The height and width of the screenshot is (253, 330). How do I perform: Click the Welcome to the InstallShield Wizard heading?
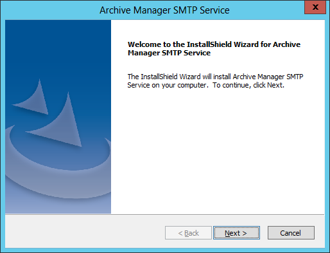(x=214, y=48)
